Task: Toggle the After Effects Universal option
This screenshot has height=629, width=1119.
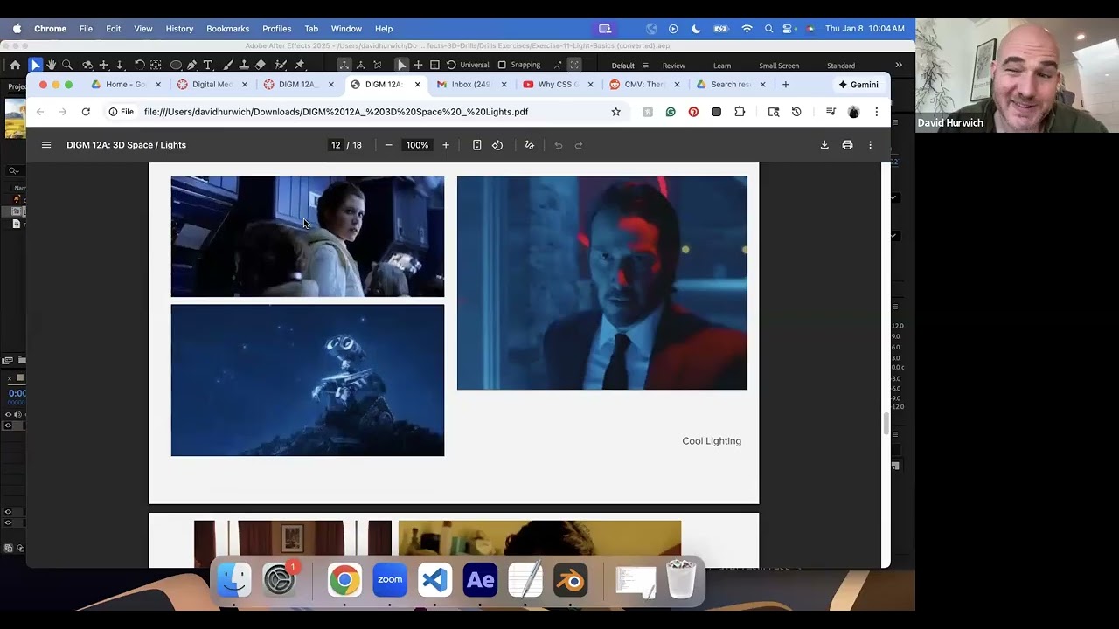Action: click(474, 65)
